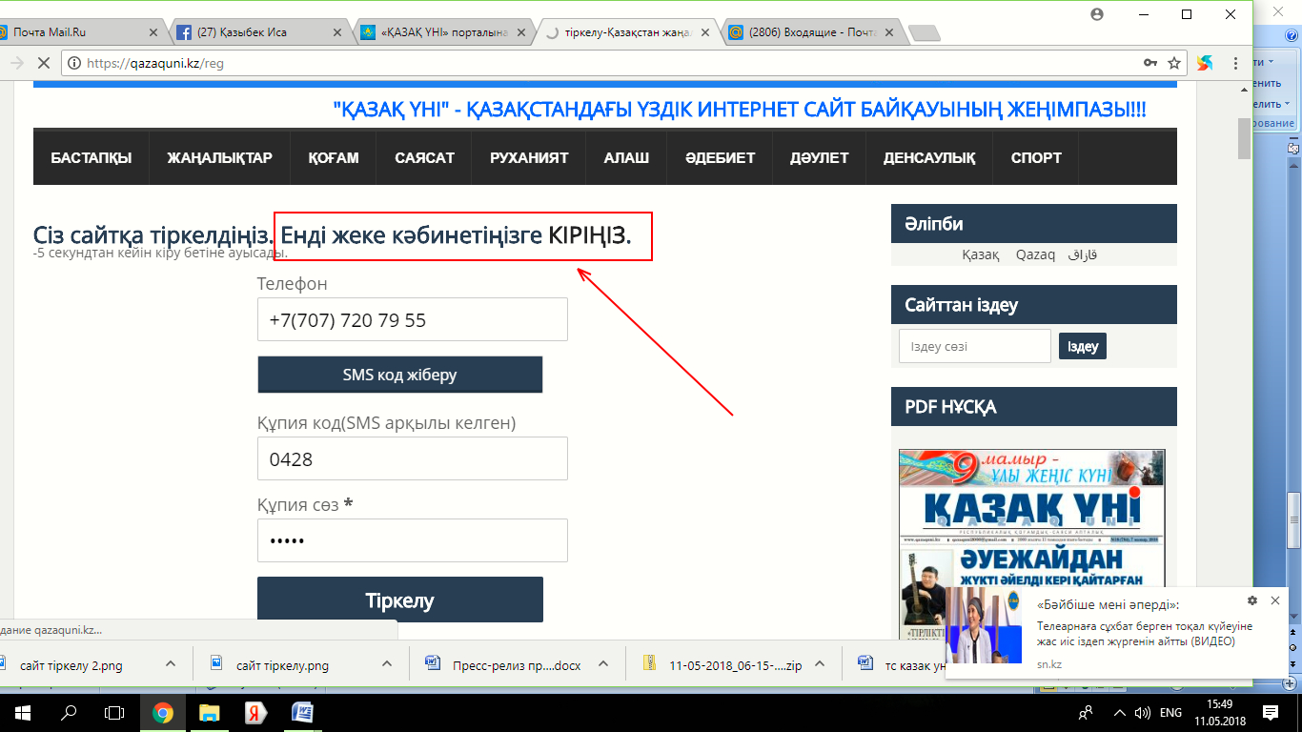Image resolution: width=1302 pixels, height=732 pixels.
Task: Click the saved-password key icon in address bar
Action: pos(1150,63)
